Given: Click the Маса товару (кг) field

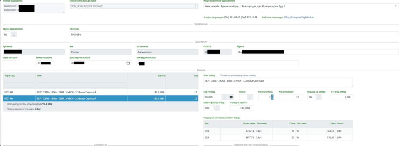Looking at the screenshot, I should click(291, 97).
